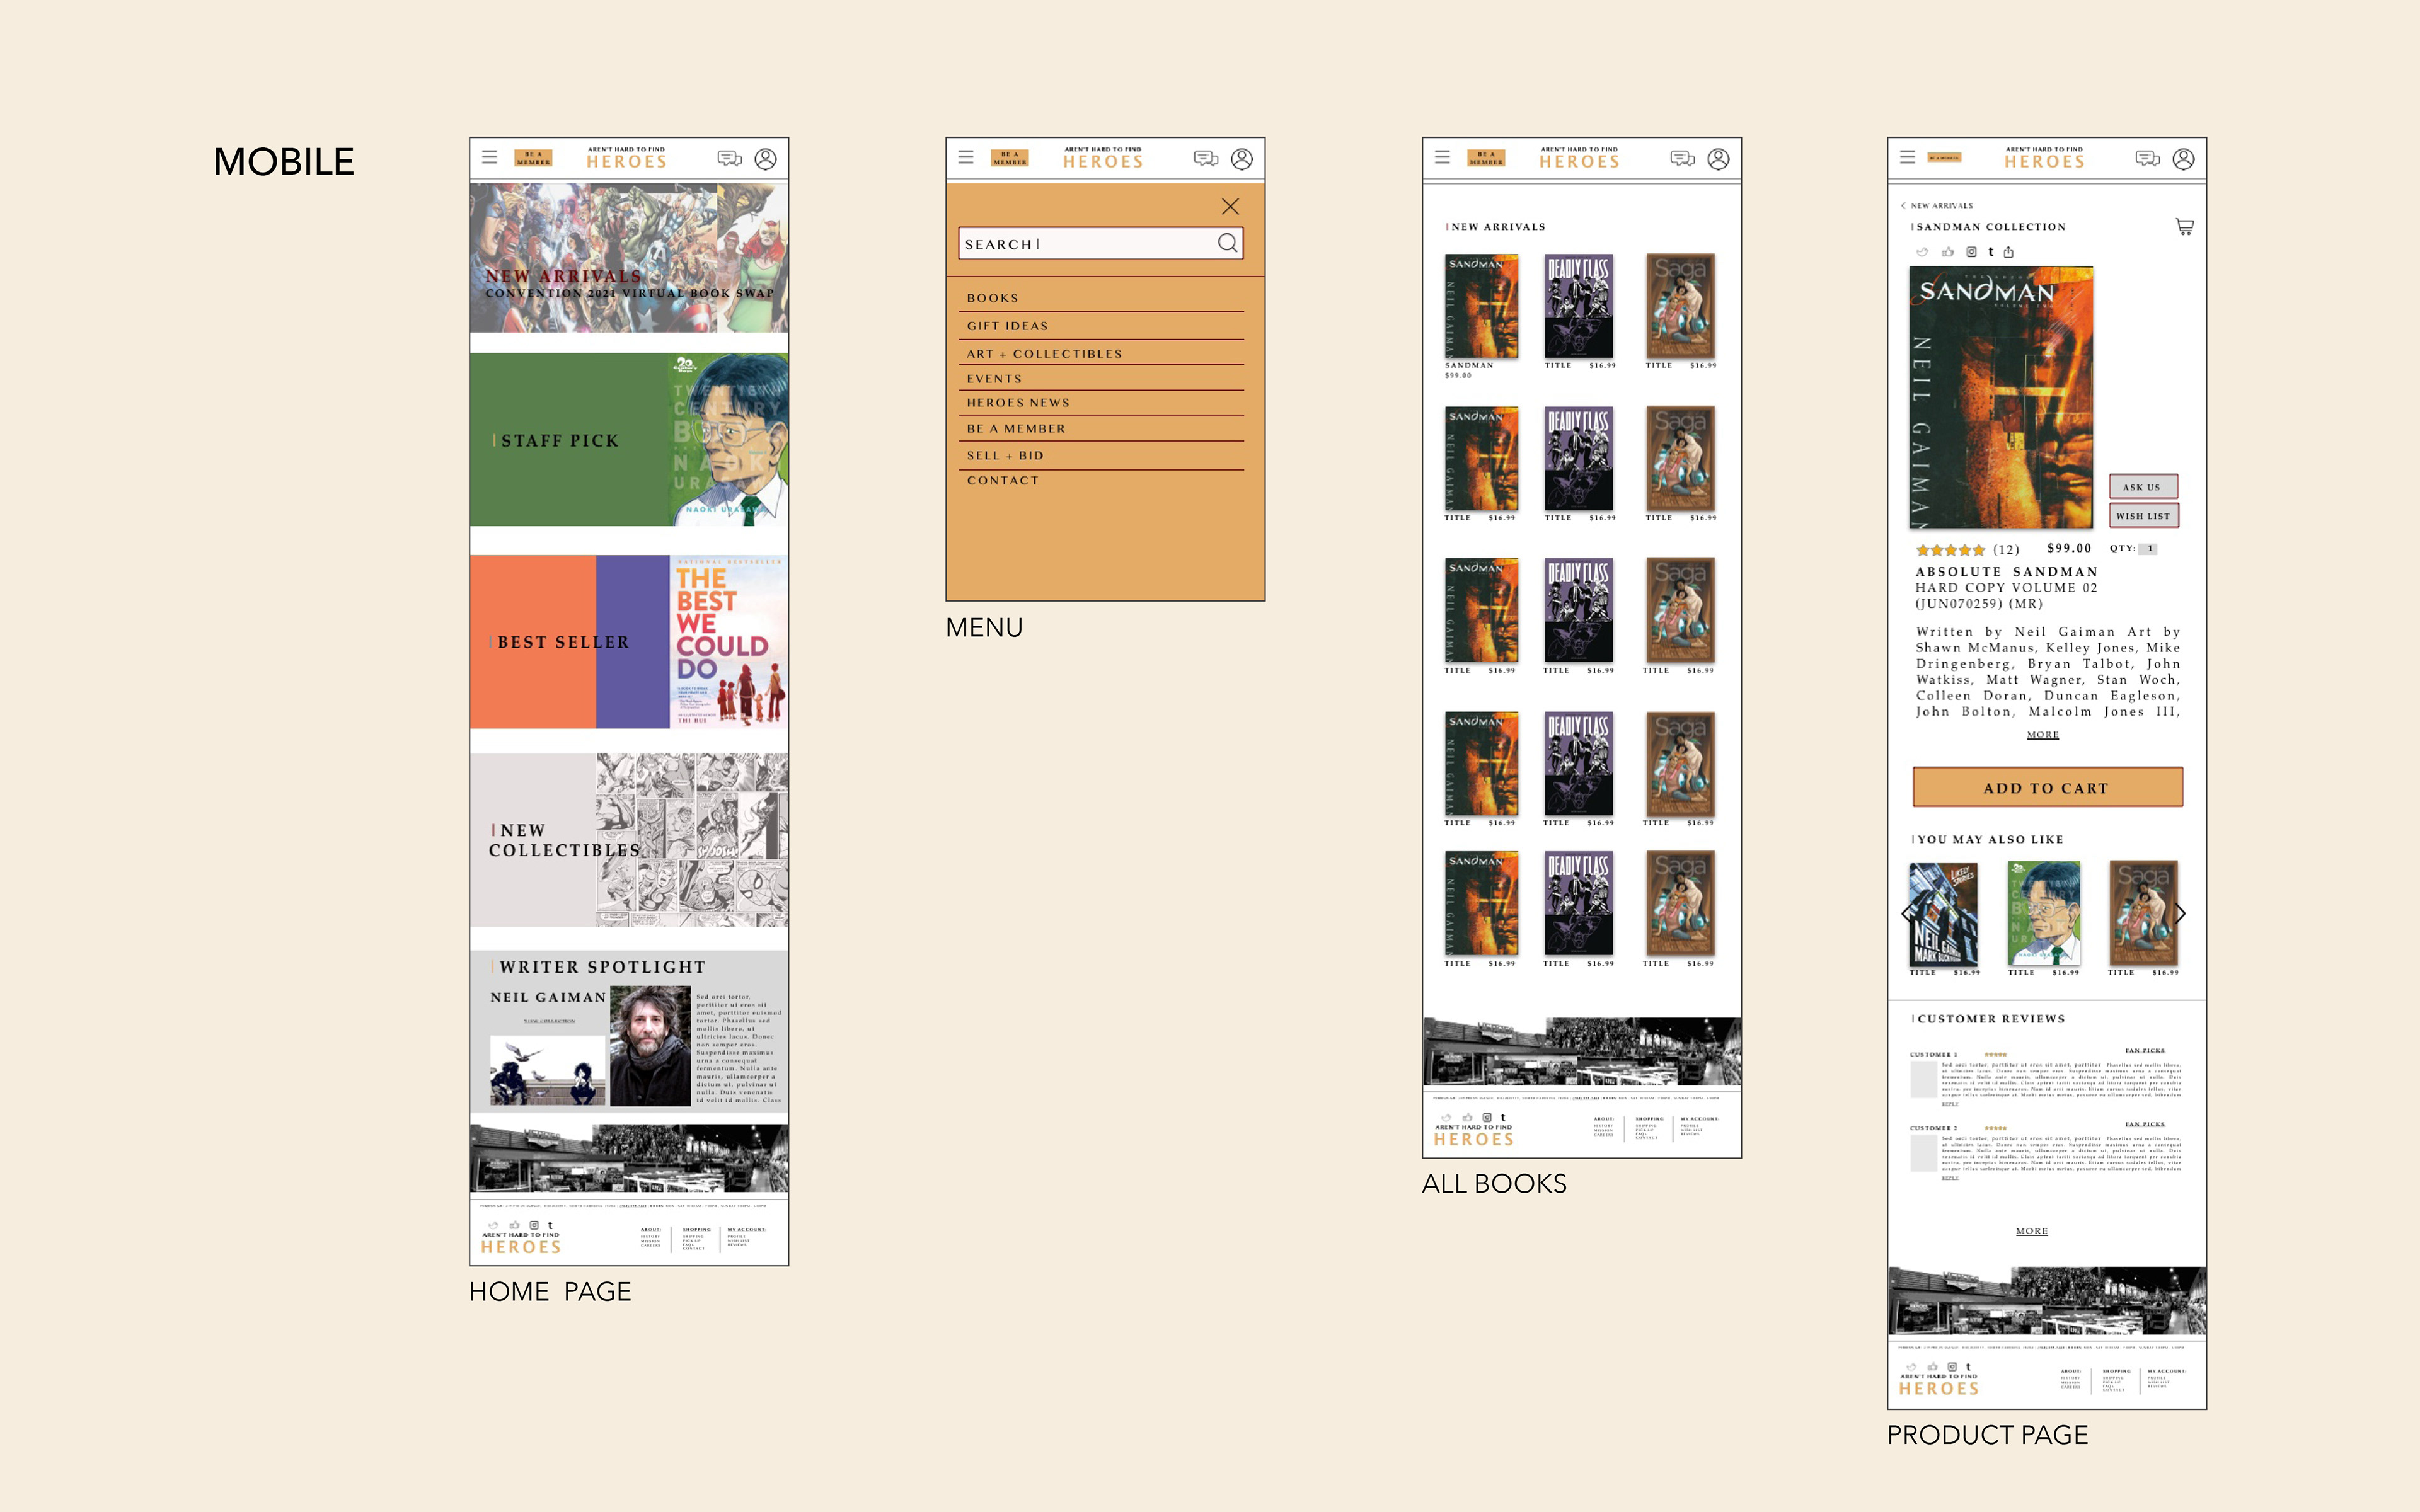The image size is (2420, 1512).
Task: Click Instagram icon under Sandman Collection
Action: click(1971, 252)
